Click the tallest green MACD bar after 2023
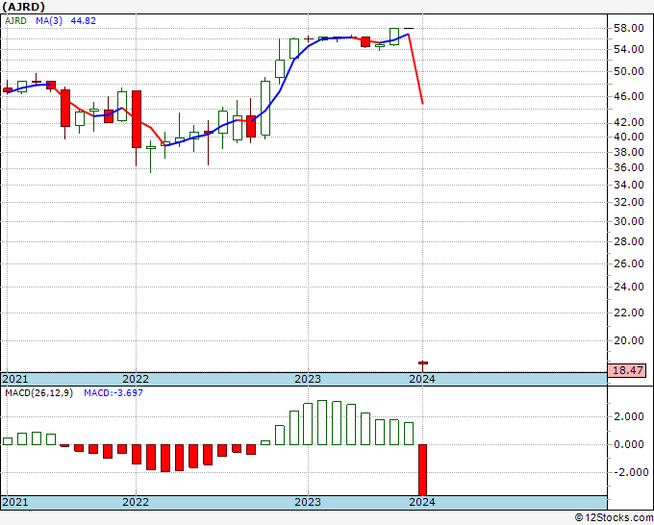Image resolution: width=654 pixels, height=525 pixels. point(322,423)
